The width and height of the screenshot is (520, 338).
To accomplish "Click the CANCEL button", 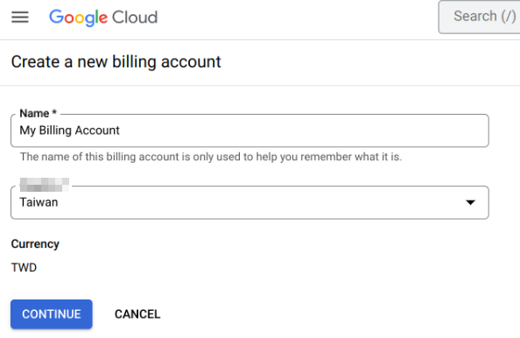I will pyautogui.click(x=137, y=314).
